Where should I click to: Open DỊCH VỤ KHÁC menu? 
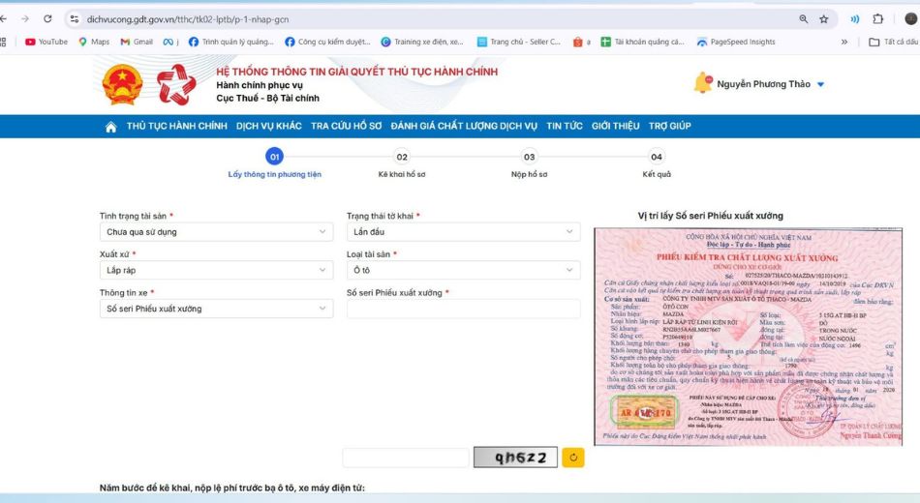click(x=268, y=126)
